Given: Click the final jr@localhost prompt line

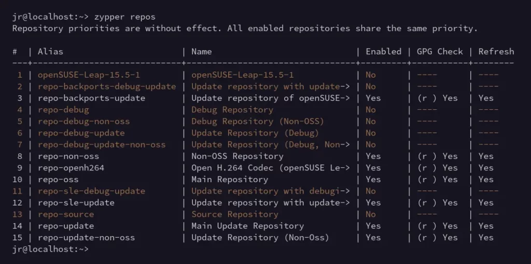Looking at the screenshot, I should pos(50,249).
